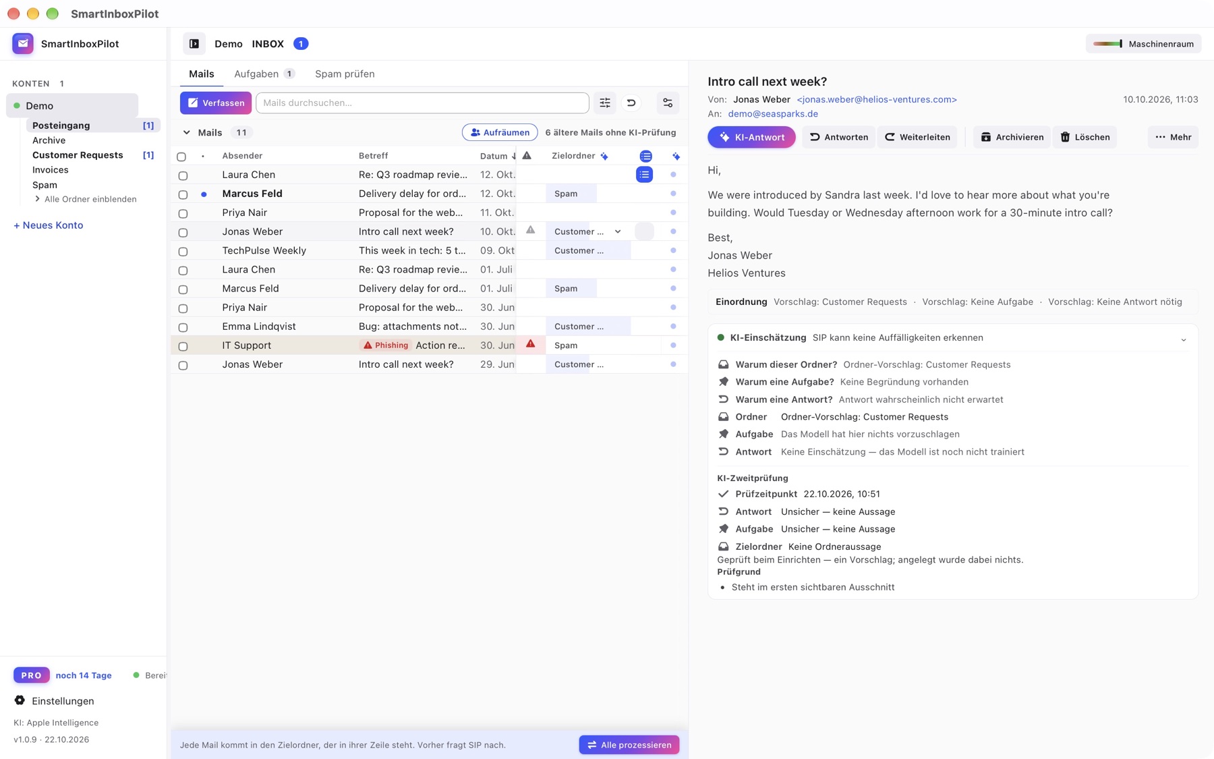
Task: Switch to the Mails tab
Action: (202, 74)
